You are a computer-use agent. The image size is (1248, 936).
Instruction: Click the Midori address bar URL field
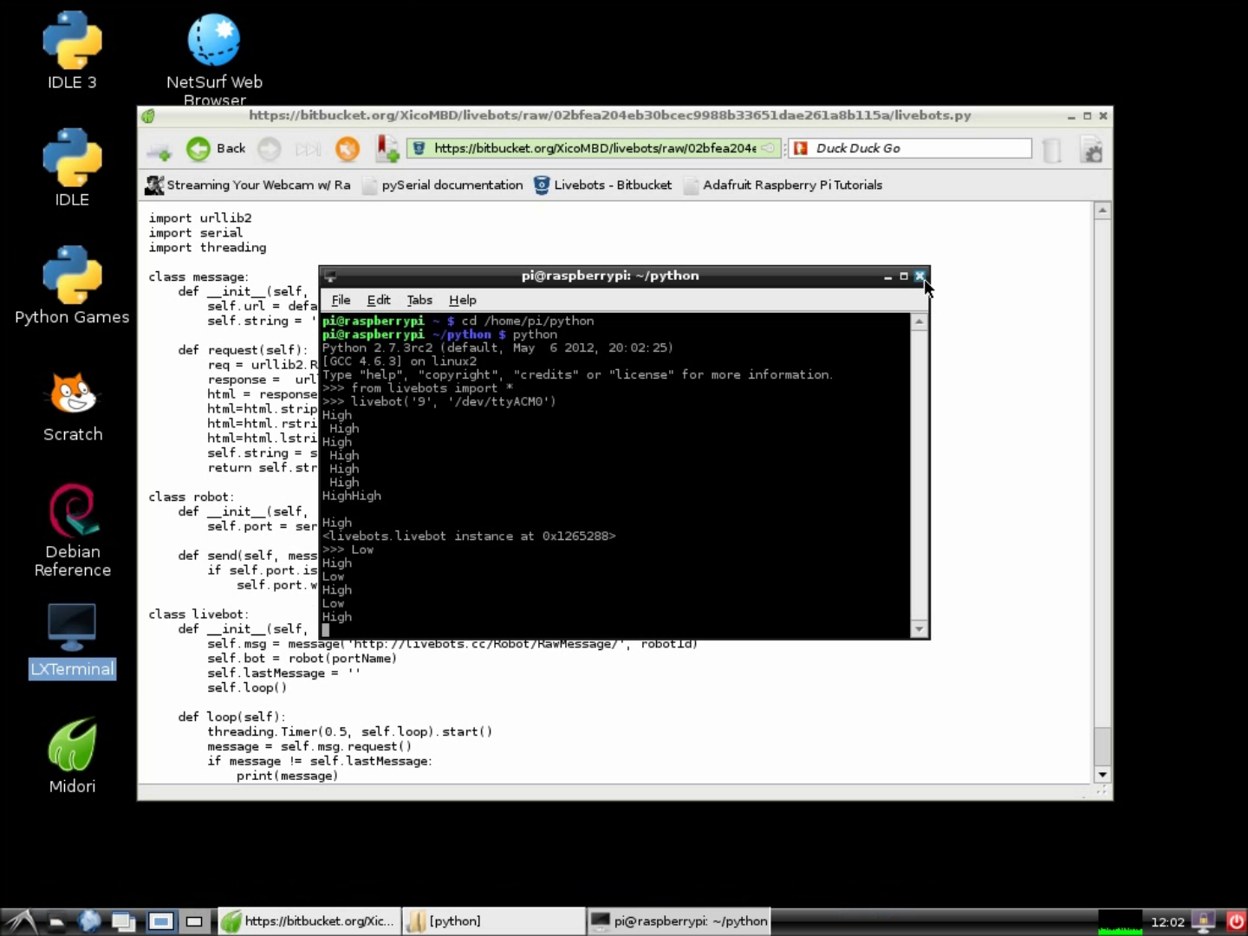click(x=595, y=148)
